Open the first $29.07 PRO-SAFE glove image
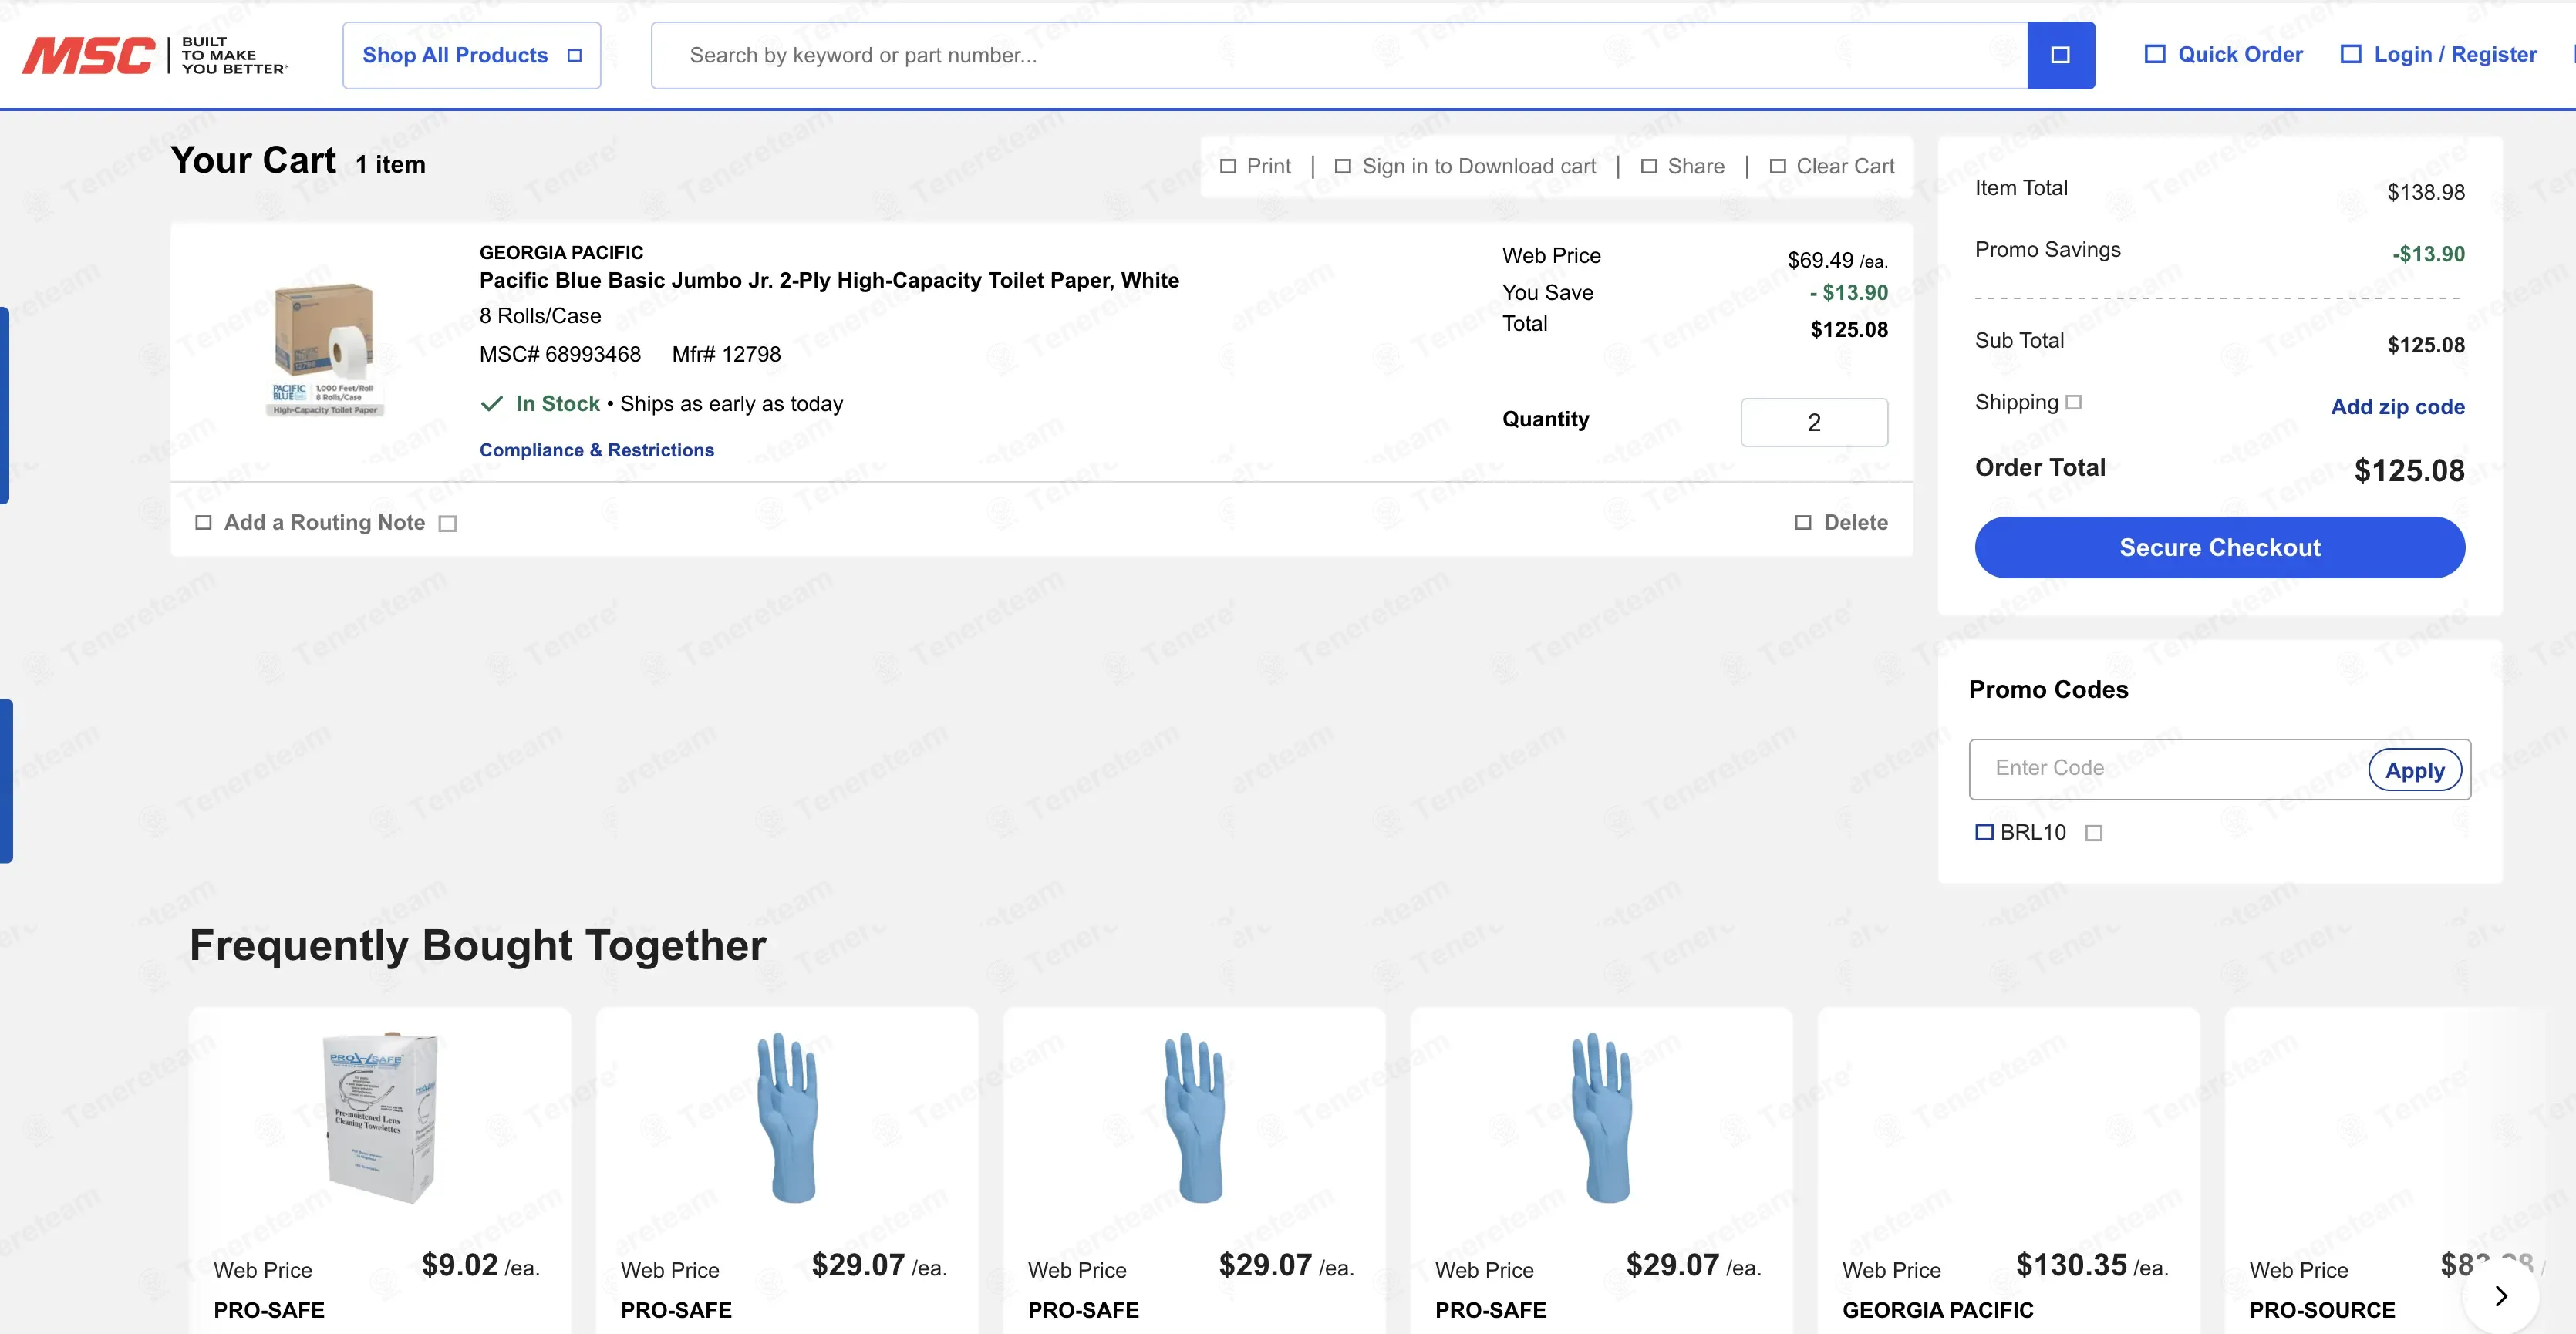 click(x=788, y=1117)
